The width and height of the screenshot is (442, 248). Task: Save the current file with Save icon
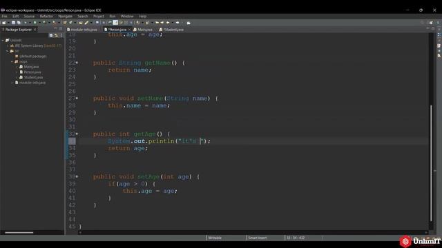(13, 23)
